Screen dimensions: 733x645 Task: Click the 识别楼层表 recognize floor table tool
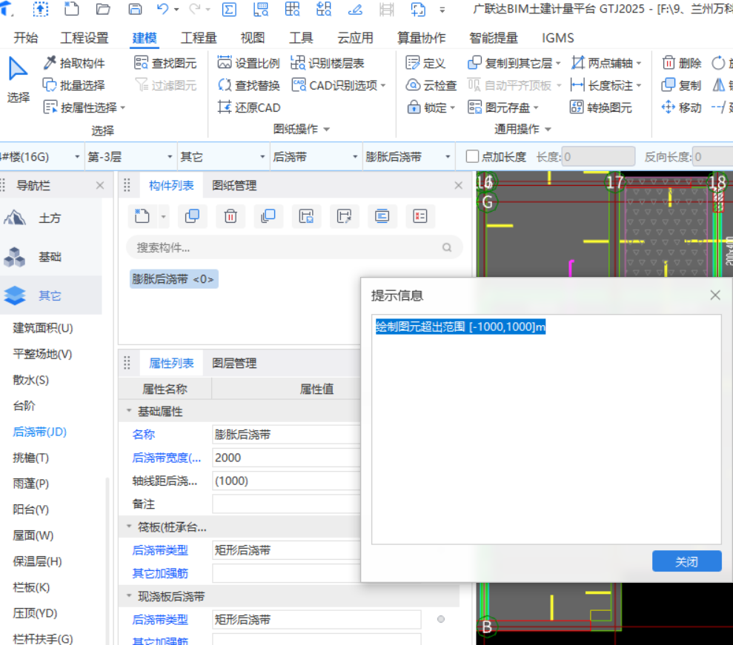point(328,63)
